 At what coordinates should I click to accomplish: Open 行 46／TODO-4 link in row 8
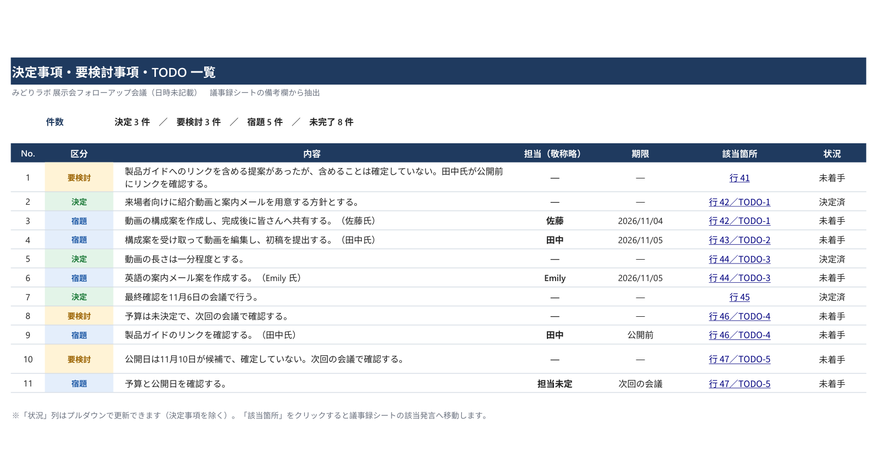739,316
